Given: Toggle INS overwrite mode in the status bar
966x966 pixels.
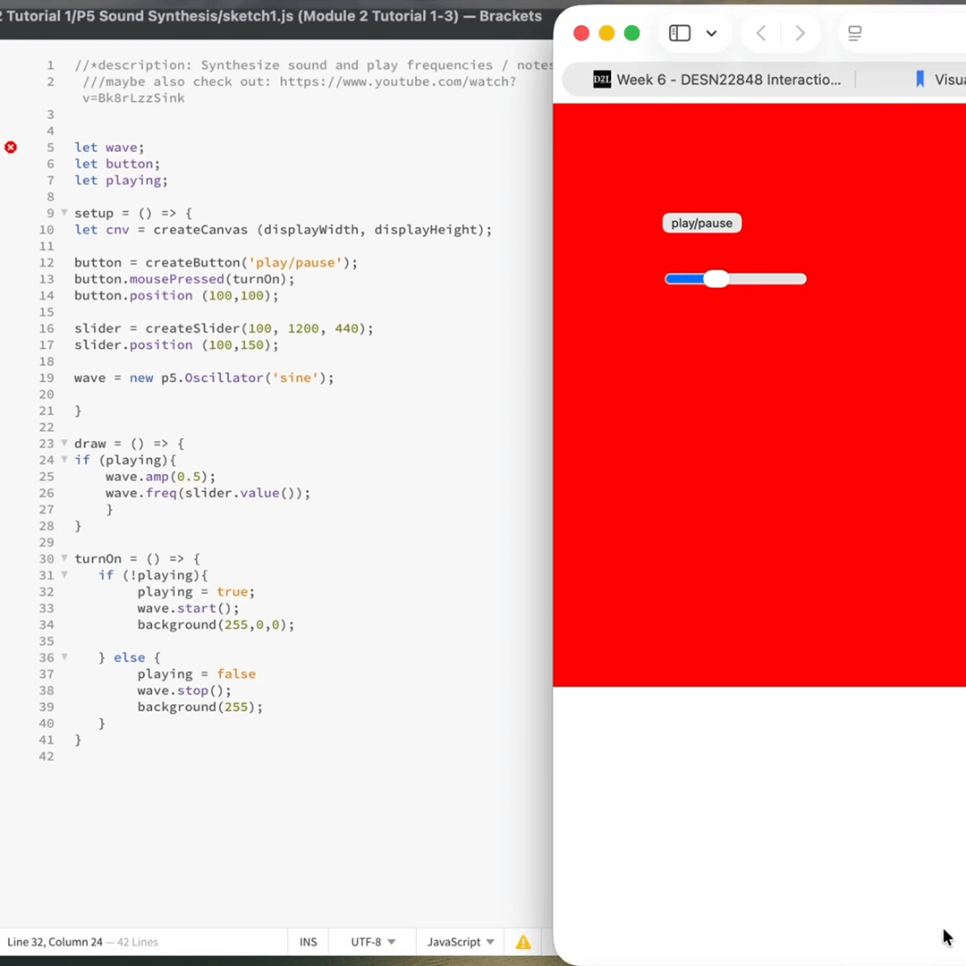Looking at the screenshot, I should tap(308, 942).
